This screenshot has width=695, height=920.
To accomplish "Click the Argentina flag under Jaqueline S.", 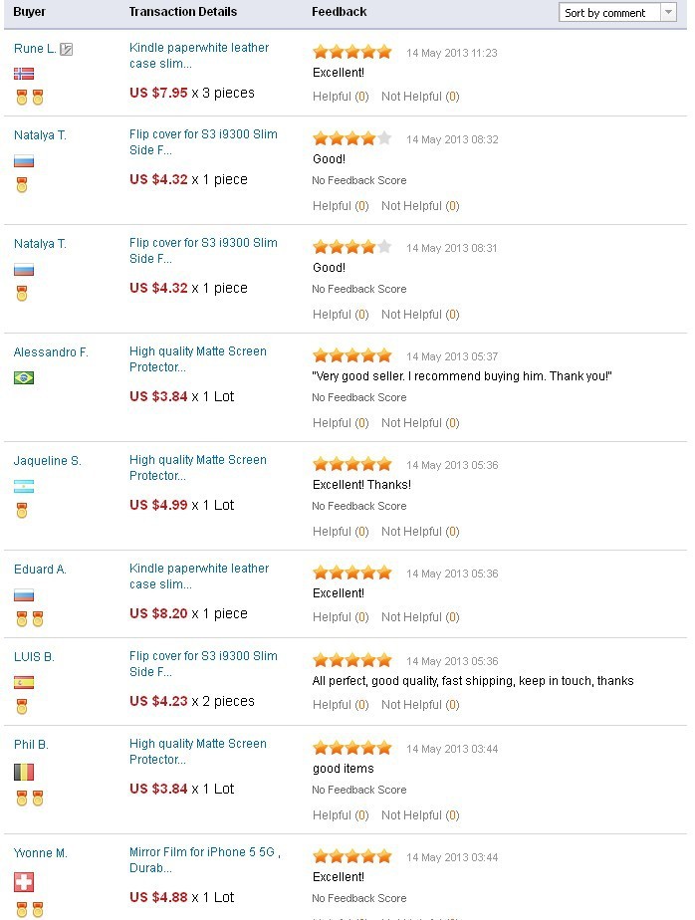I will click(x=24, y=487).
